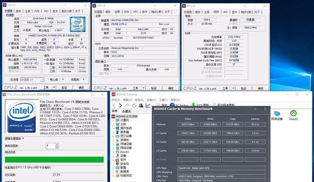314x182 pixels.
Task: Click 确定 in memory CPU-Z window
Action: point(260,88)
